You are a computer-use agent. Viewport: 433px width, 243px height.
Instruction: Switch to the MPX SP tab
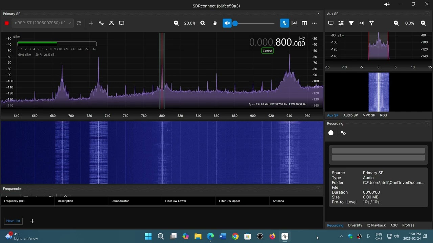(x=369, y=115)
